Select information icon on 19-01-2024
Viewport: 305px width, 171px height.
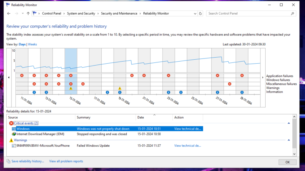coord(120,92)
